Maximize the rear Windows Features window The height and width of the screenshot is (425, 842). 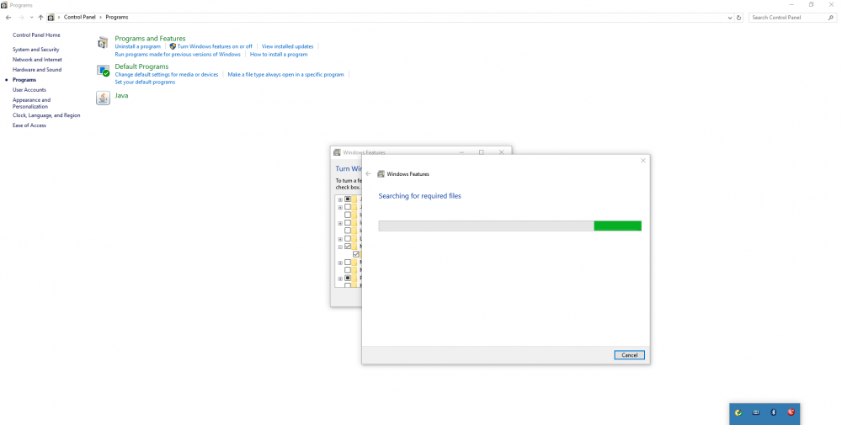(x=481, y=152)
